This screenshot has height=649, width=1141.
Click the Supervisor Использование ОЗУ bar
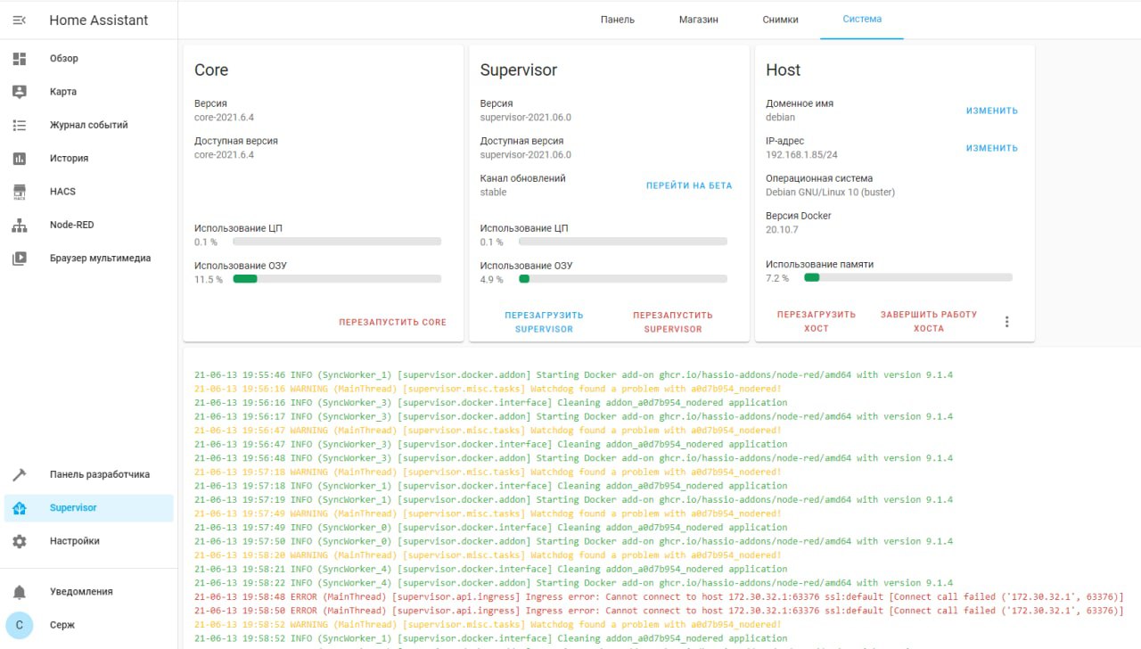pyautogui.click(x=623, y=279)
